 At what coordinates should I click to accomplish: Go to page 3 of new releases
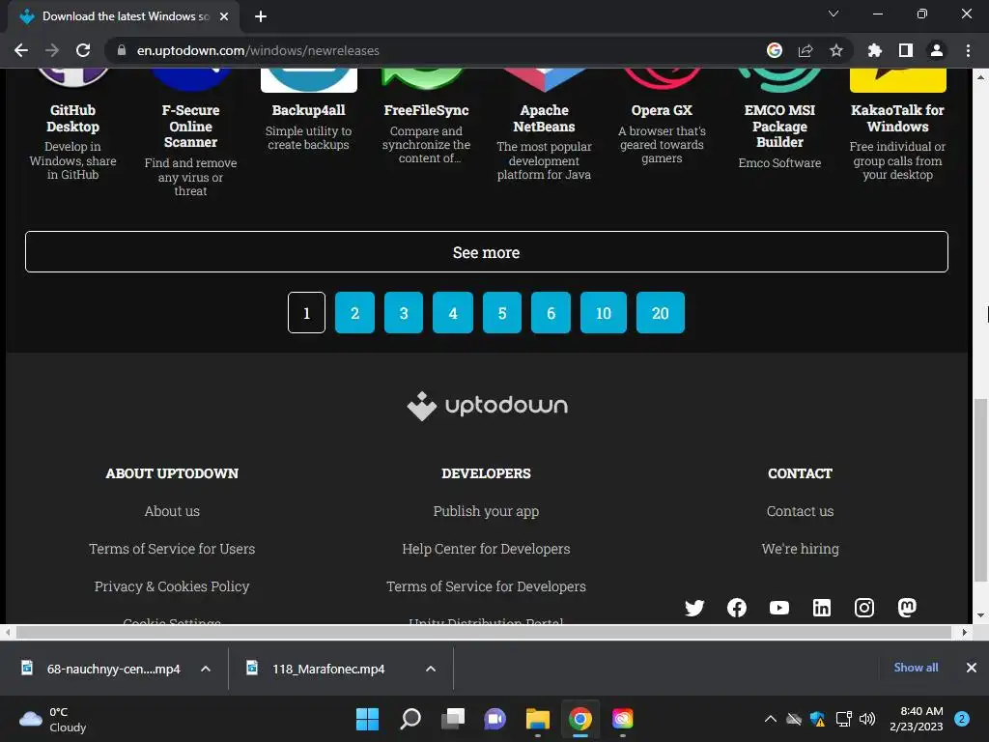tap(404, 312)
